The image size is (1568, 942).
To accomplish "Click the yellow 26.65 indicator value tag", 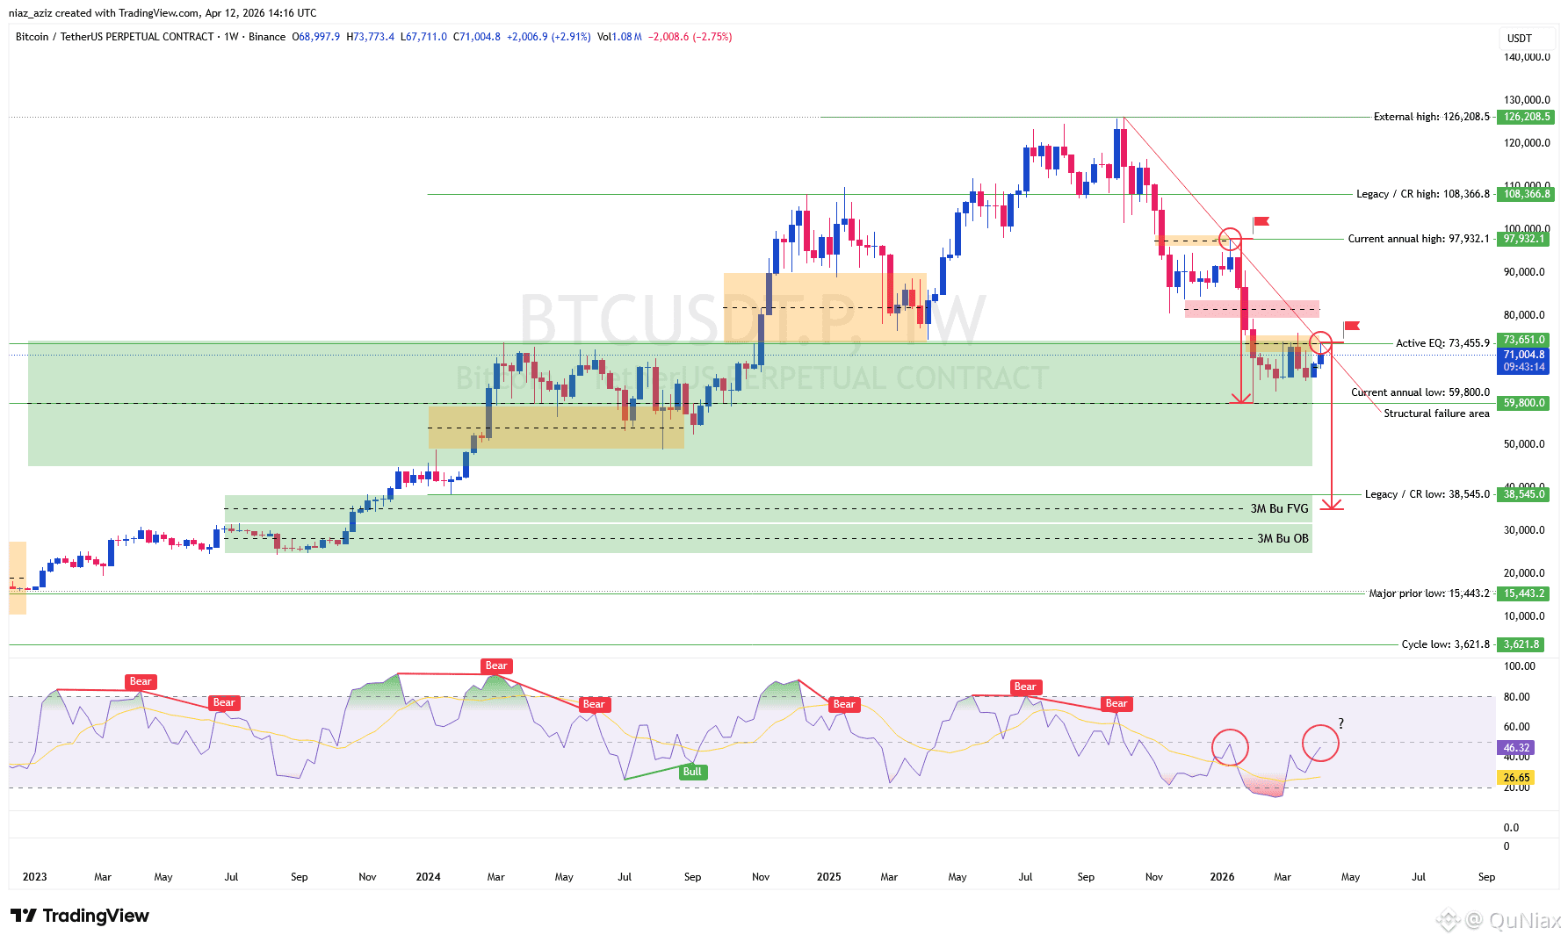I will 1516,778.
